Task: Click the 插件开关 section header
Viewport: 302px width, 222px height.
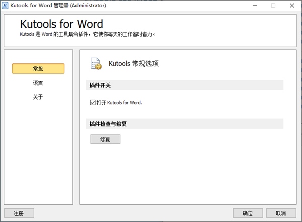Action: pyautogui.click(x=100, y=85)
